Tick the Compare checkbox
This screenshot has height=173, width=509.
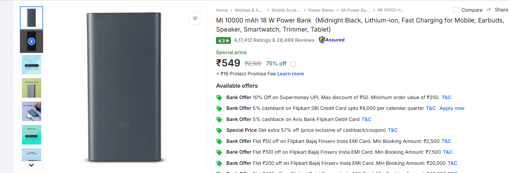coord(456,10)
